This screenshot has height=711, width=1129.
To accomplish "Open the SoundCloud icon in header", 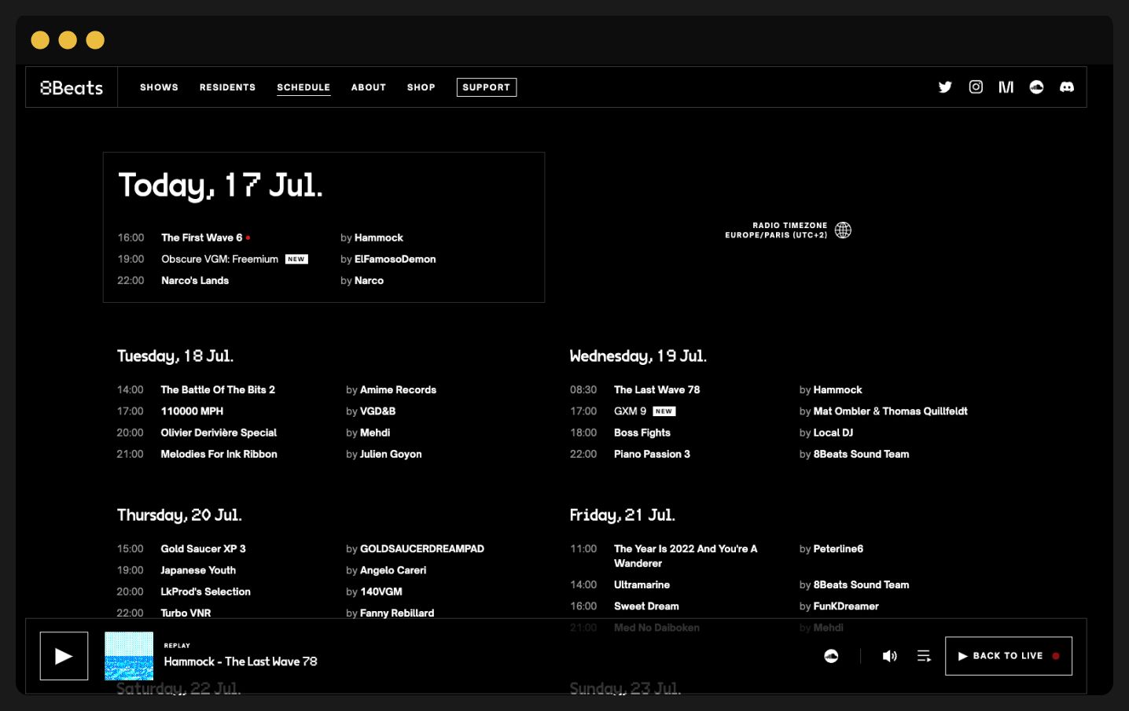I will point(1037,87).
